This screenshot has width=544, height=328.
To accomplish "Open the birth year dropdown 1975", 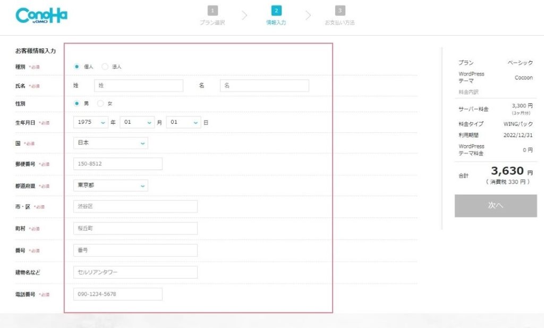I will [x=91, y=122].
